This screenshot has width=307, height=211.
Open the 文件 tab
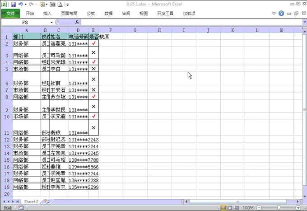click(10, 13)
